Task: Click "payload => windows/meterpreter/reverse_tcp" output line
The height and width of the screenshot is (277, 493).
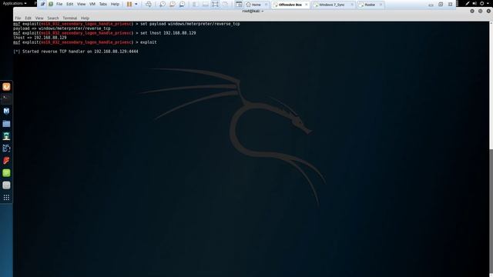Action: coord(62,28)
